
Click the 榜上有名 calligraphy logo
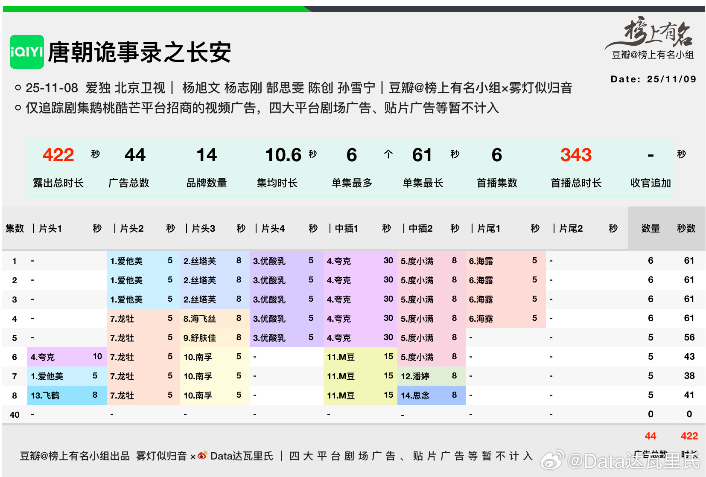(x=650, y=32)
